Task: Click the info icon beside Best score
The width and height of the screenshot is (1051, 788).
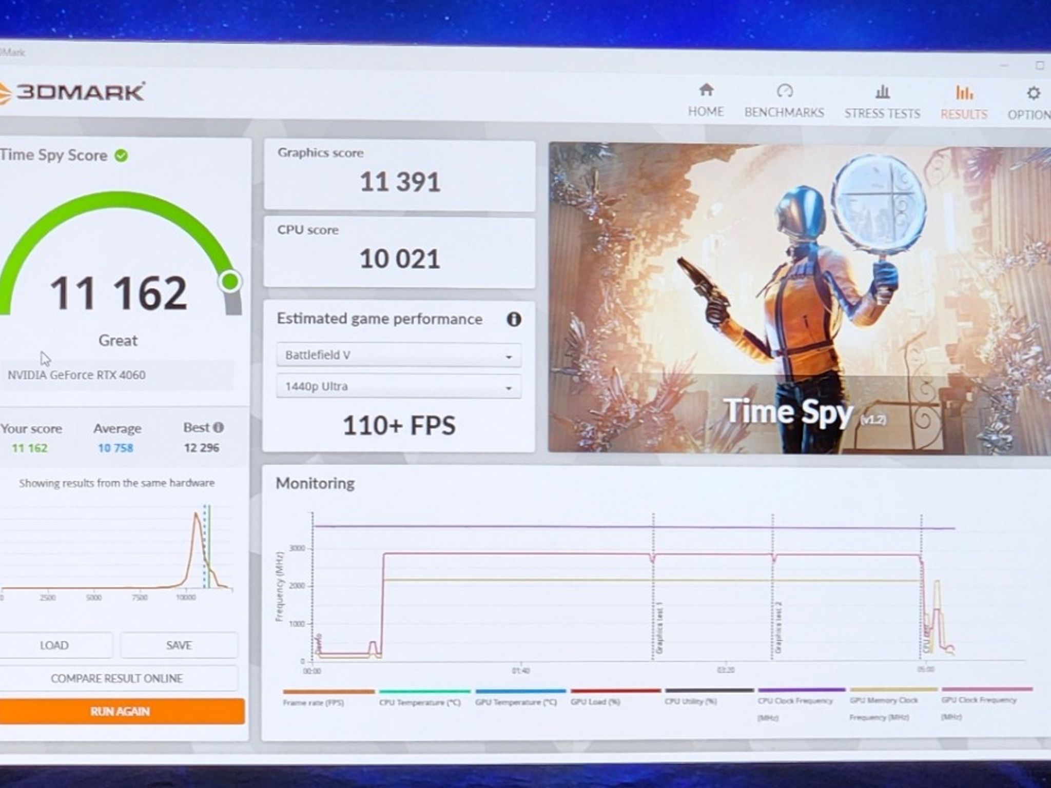Action: tap(218, 427)
